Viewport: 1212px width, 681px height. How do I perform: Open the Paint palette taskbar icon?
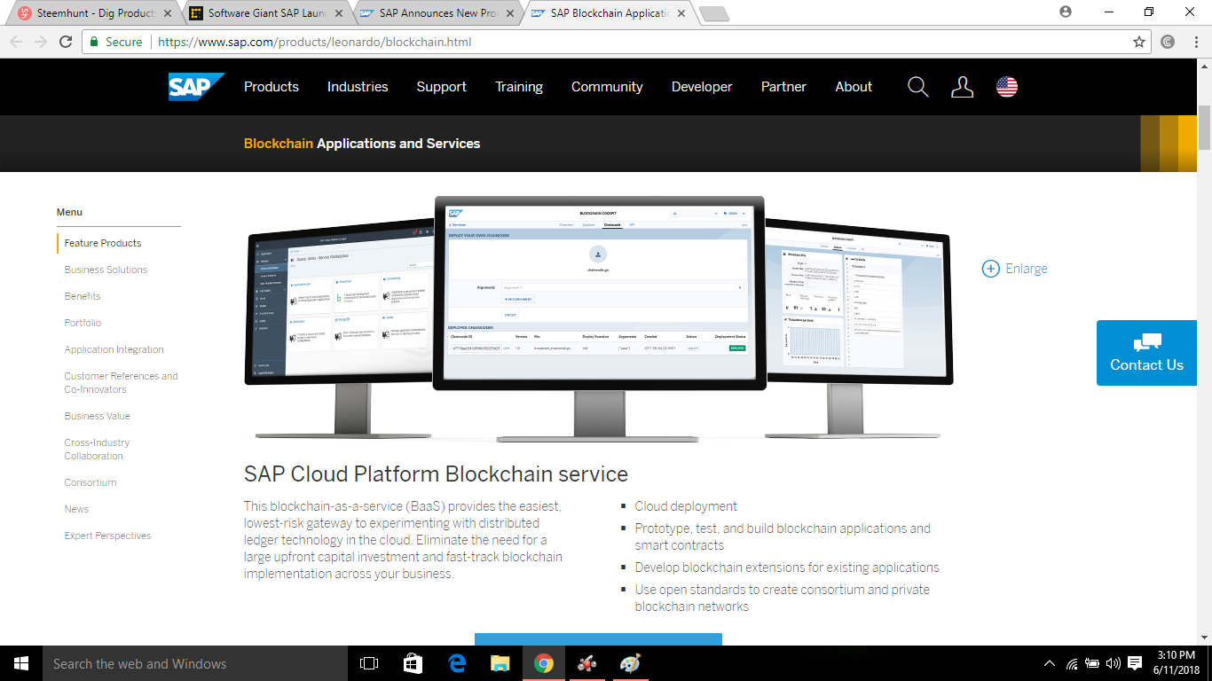tap(630, 663)
